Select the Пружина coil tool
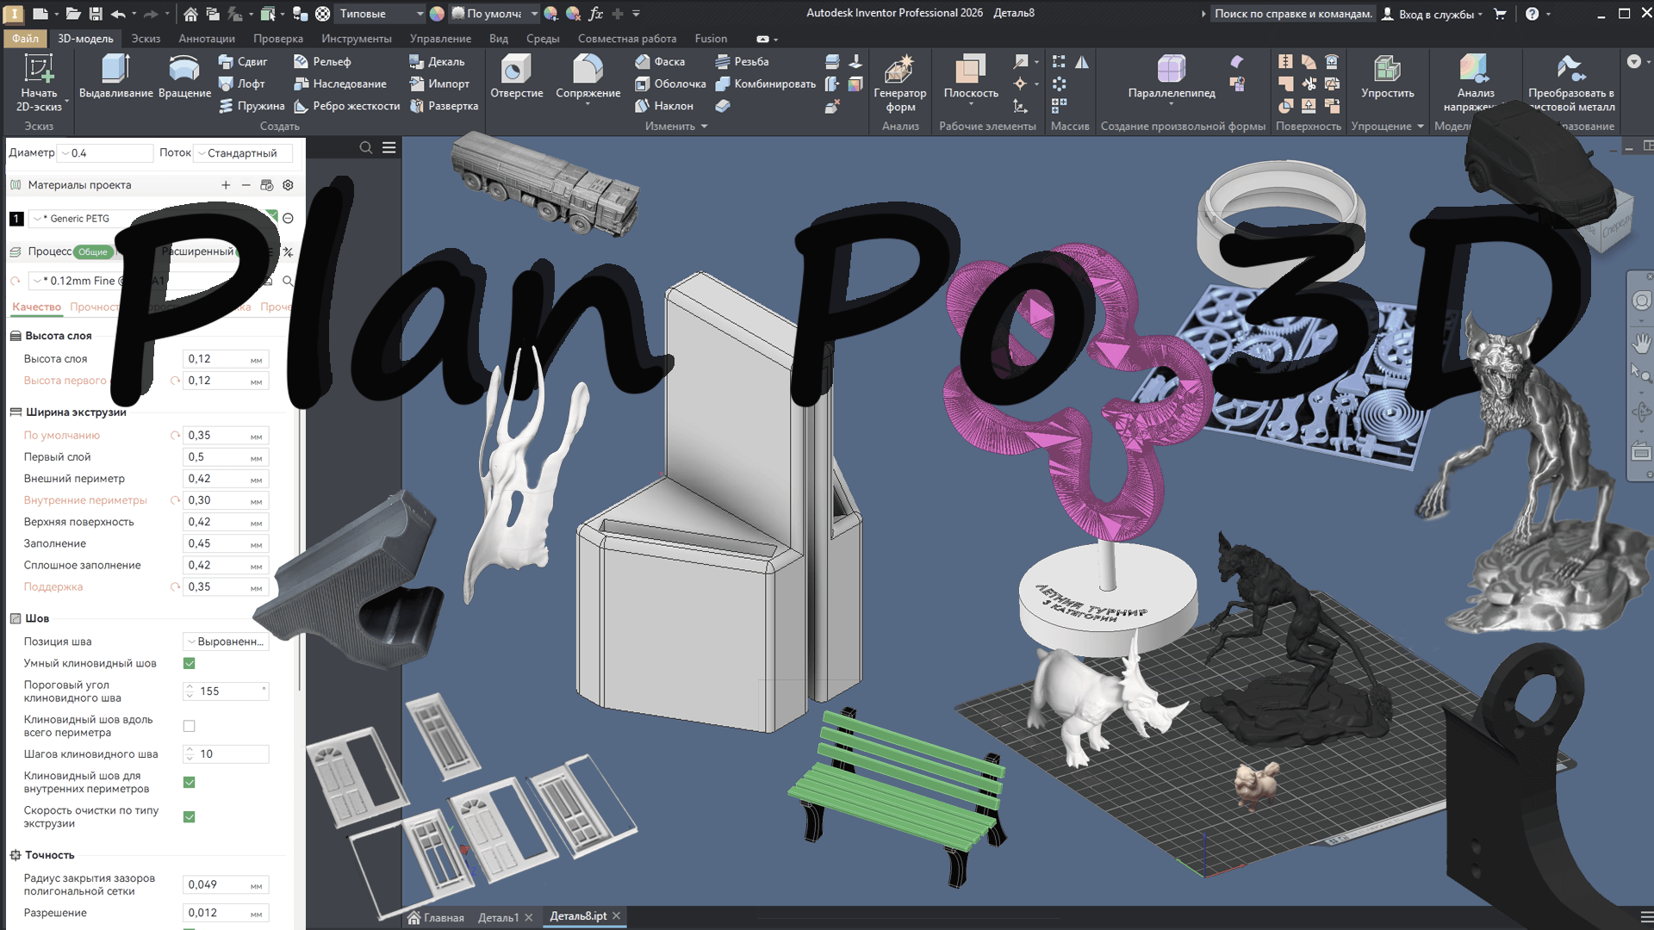The height and width of the screenshot is (930, 1654). click(252, 106)
